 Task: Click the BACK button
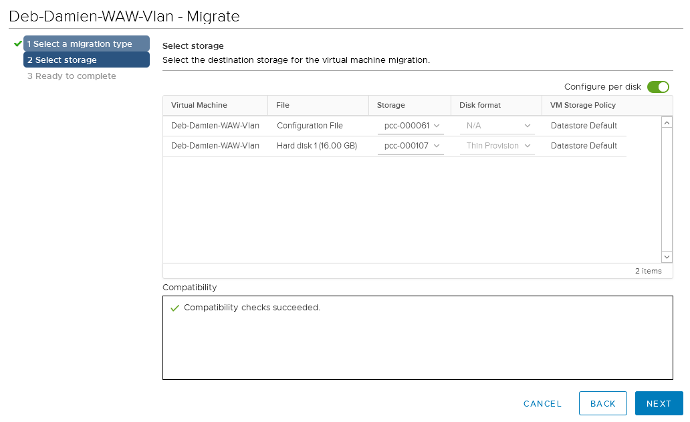pyautogui.click(x=602, y=403)
